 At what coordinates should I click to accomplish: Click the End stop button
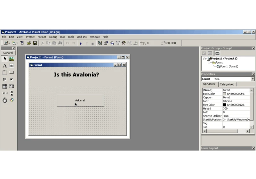pyautogui.click(x=92, y=43)
